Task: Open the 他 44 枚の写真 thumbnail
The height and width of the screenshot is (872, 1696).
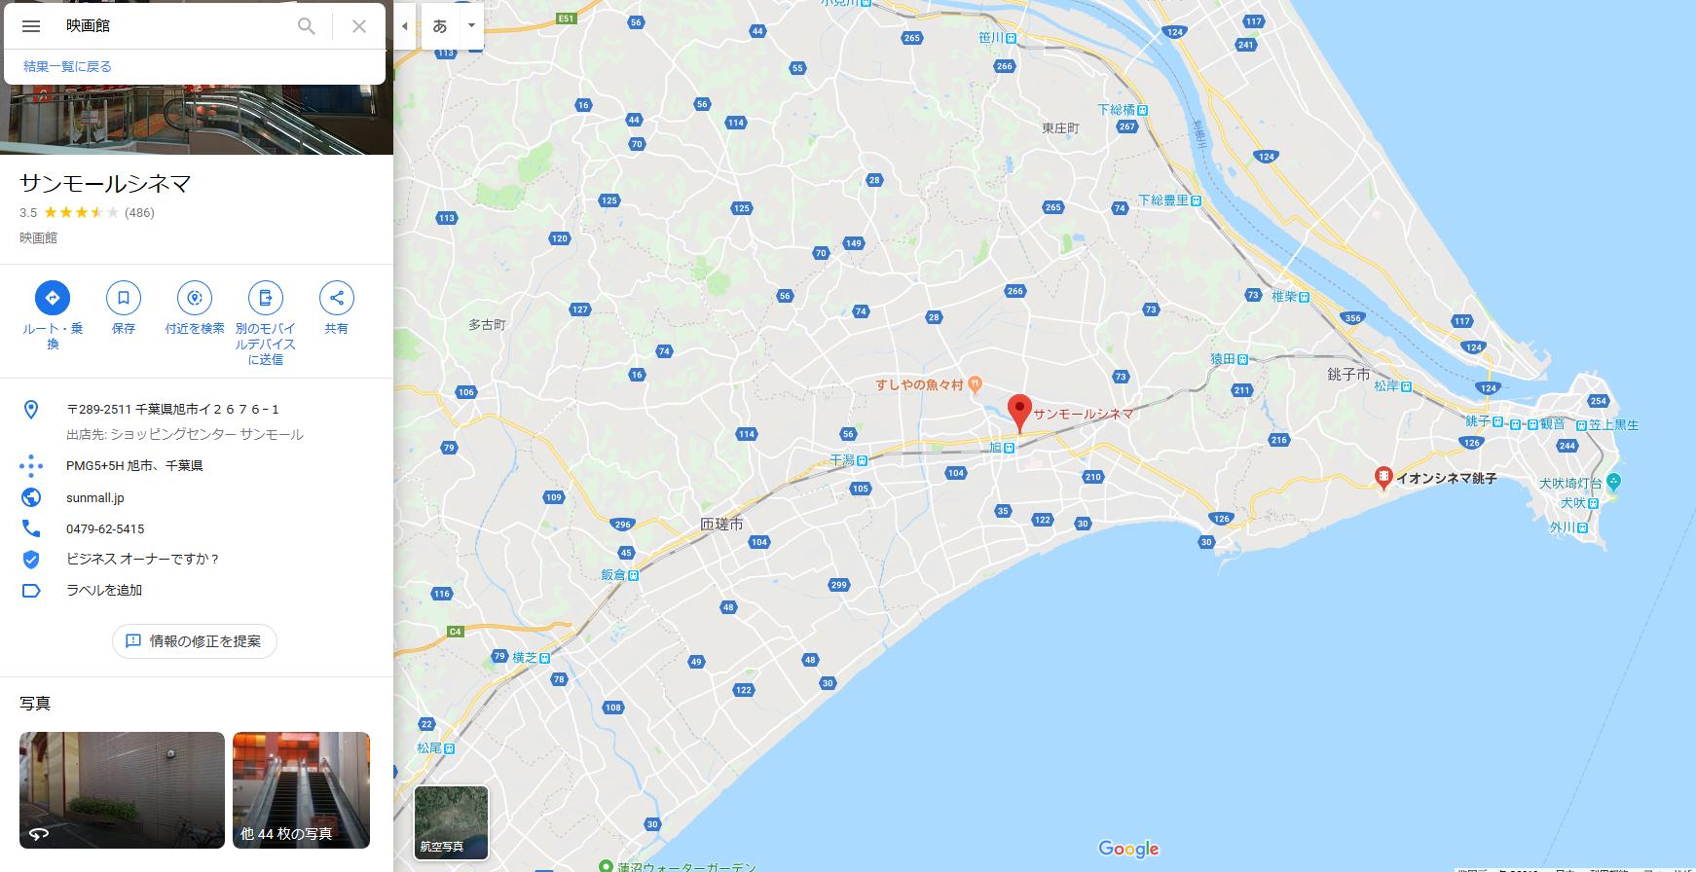Action: pos(301,790)
